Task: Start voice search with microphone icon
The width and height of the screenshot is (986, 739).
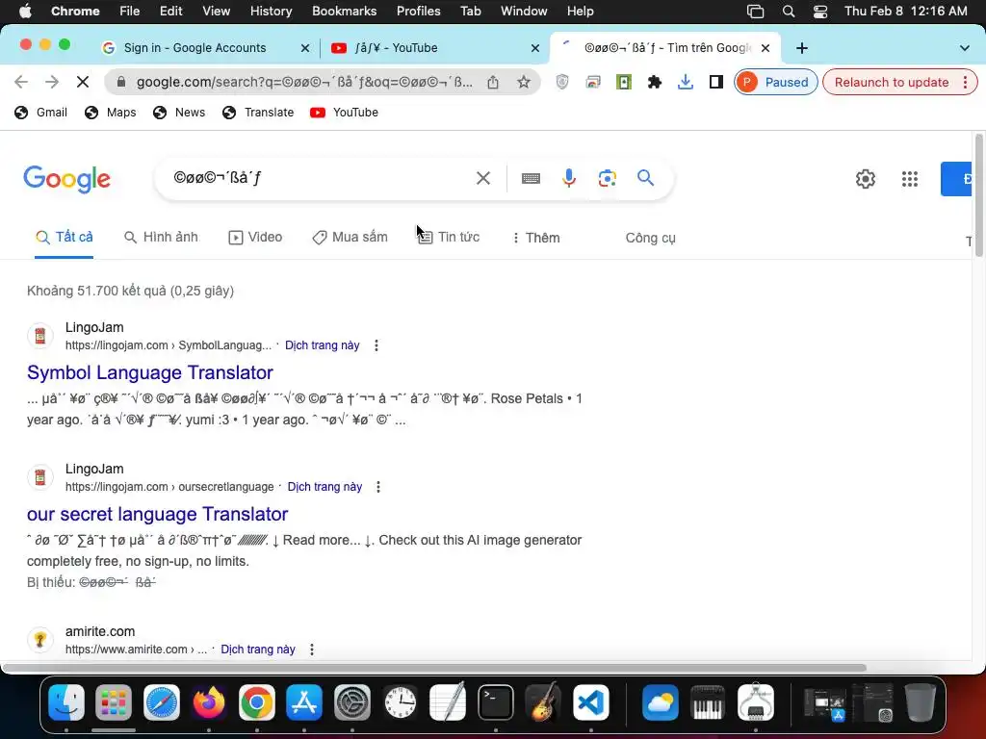Action: pyautogui.click(x=568, y=178)
